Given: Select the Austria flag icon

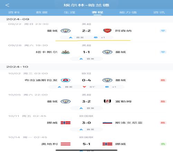Looking at the screenshot, I should tap(65, 144).
